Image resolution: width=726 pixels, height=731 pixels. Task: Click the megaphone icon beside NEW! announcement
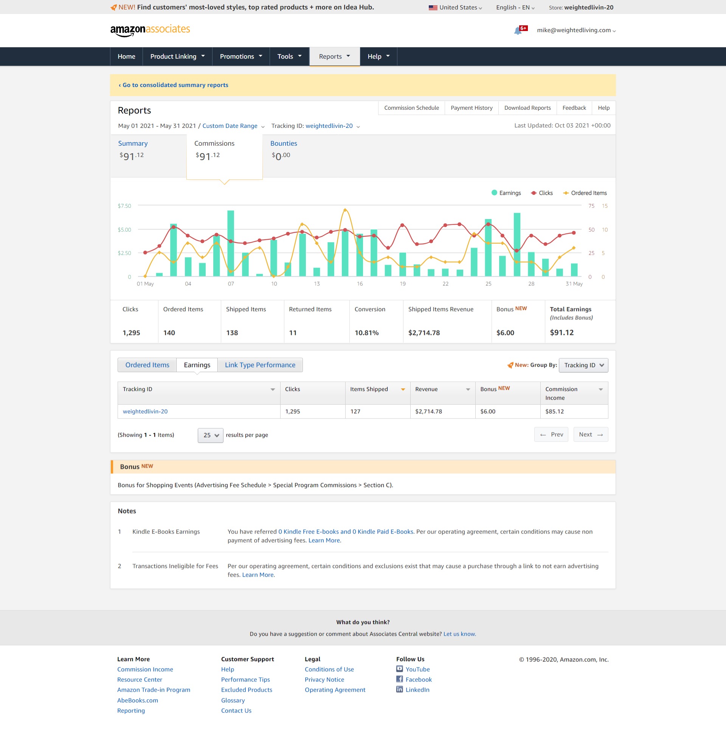pyautogui.click(x=113, y=7)
